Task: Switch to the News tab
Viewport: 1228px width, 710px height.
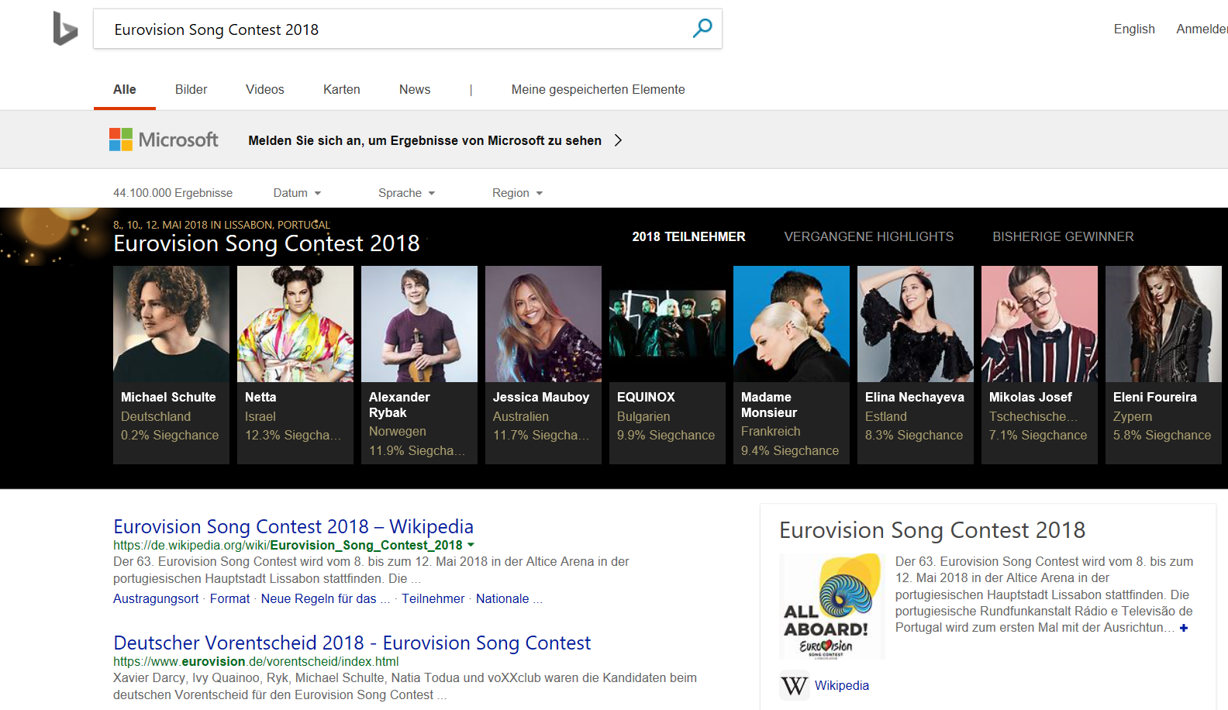Action: coord(415,90)
